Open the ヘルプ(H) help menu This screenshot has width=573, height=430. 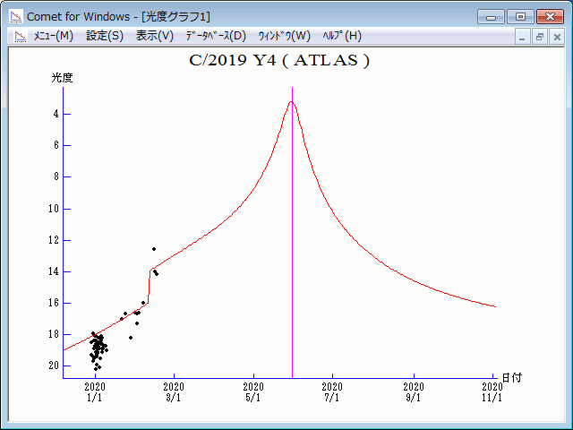point(342,36)
